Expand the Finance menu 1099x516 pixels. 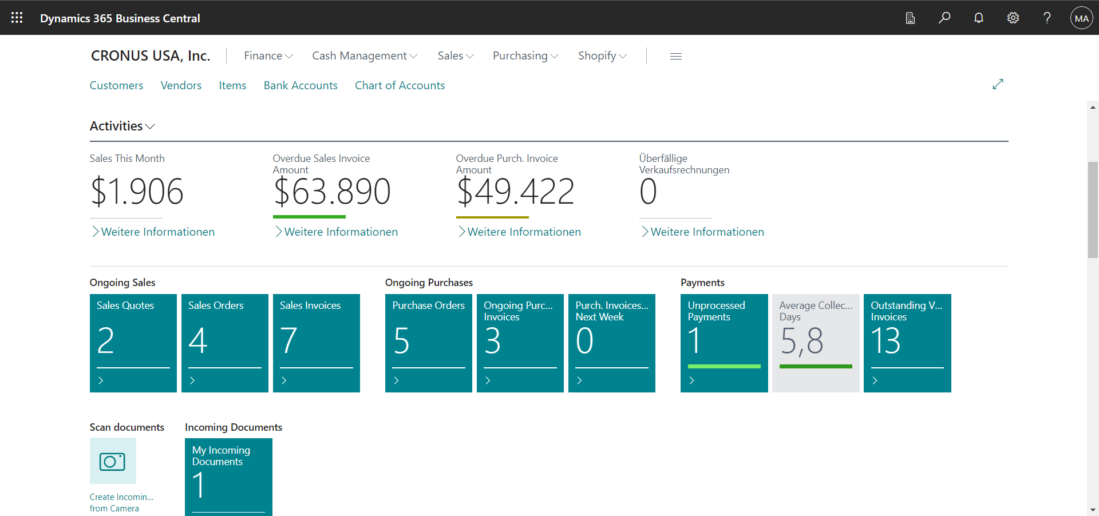click(x=268, y=55)
